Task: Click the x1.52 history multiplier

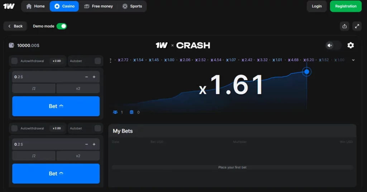Action: (324, 60)
